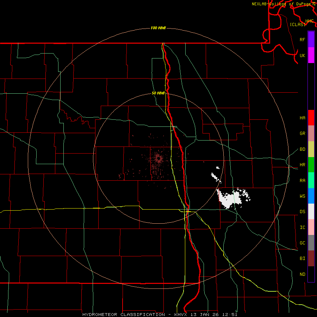Select the dusty pink GR legend swatch

[311, 133]
